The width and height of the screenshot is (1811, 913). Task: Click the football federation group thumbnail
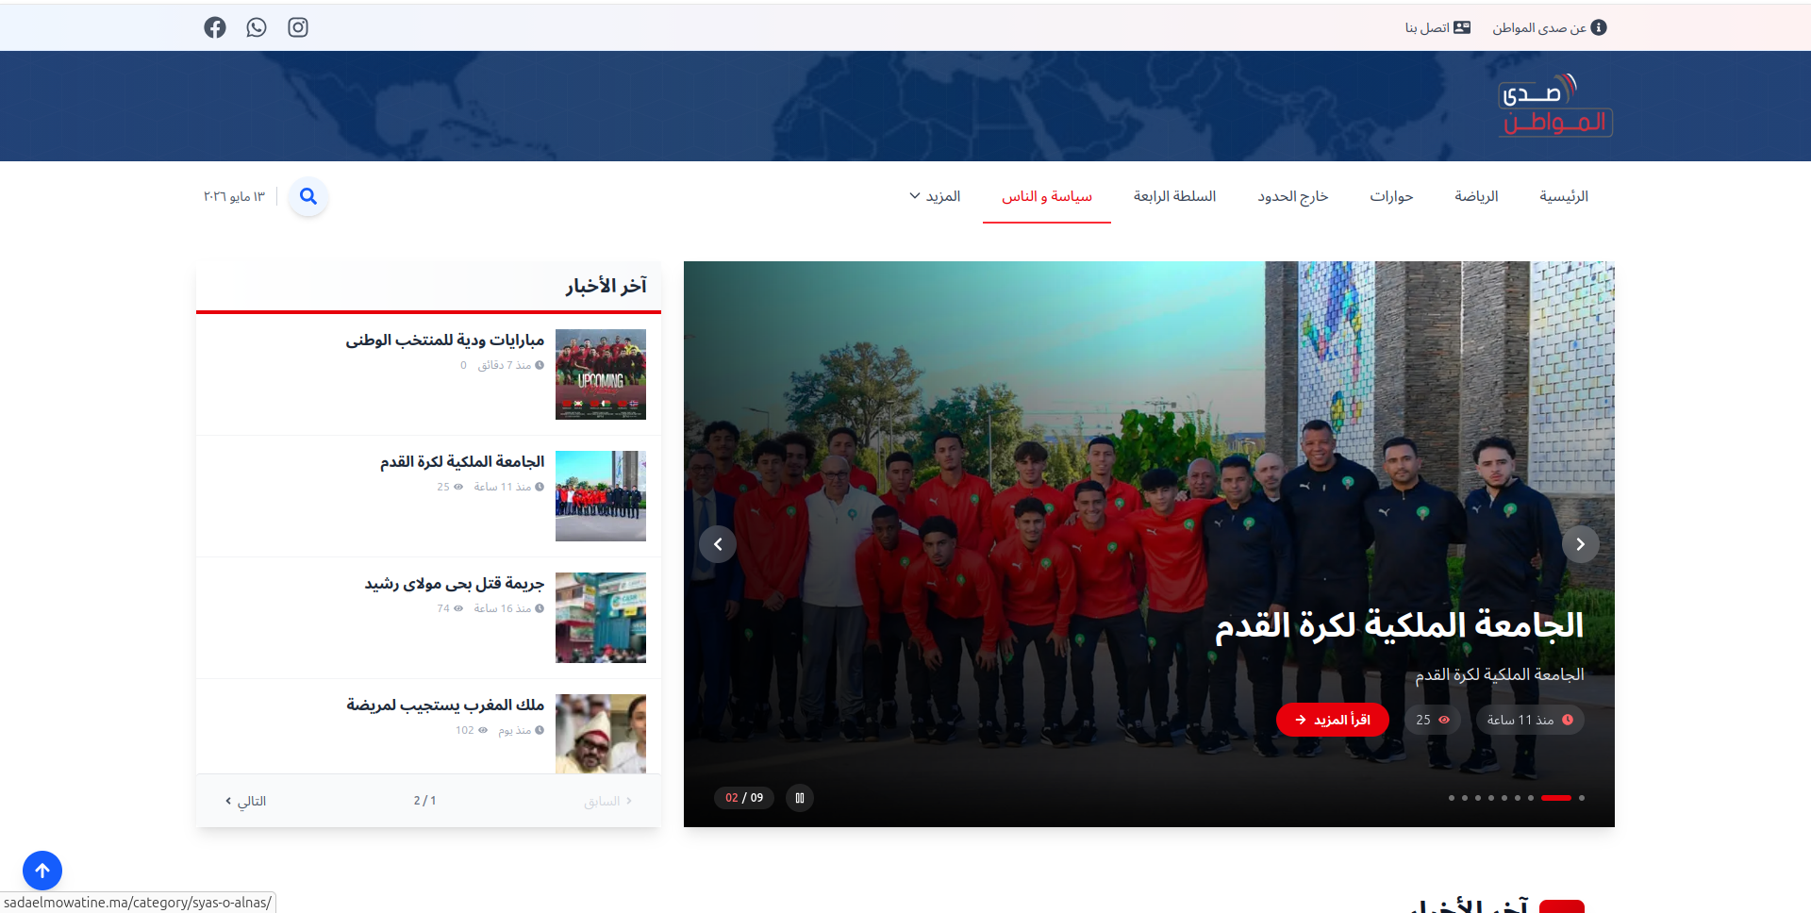(601, 496)
